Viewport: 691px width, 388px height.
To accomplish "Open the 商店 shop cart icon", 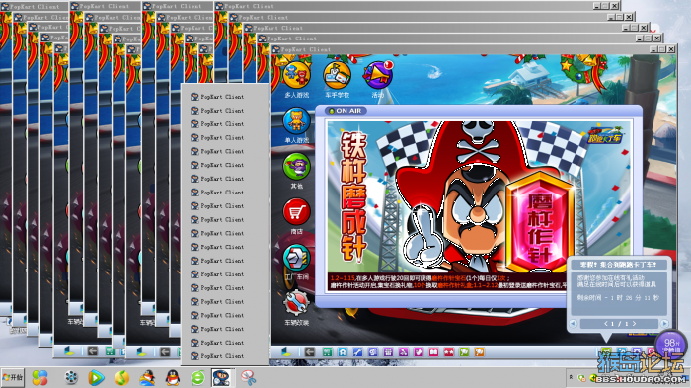I will (x=296, y=212).
